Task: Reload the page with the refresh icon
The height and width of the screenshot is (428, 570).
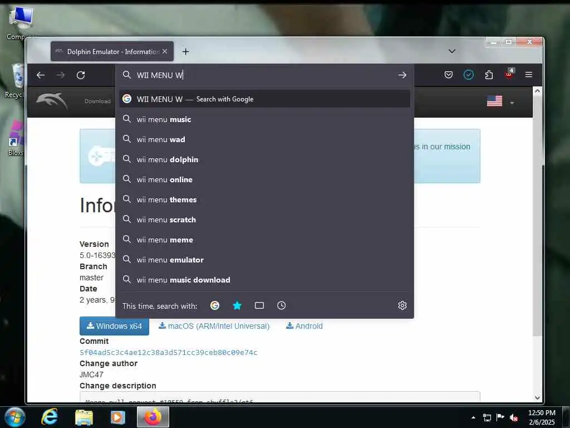Action: (x=81, y=75)
